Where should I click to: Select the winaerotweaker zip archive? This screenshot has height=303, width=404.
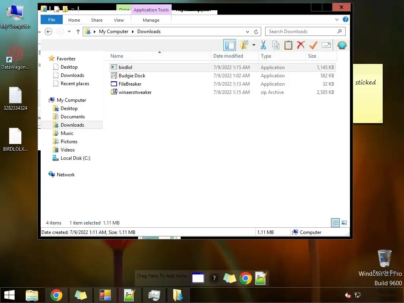223,92
